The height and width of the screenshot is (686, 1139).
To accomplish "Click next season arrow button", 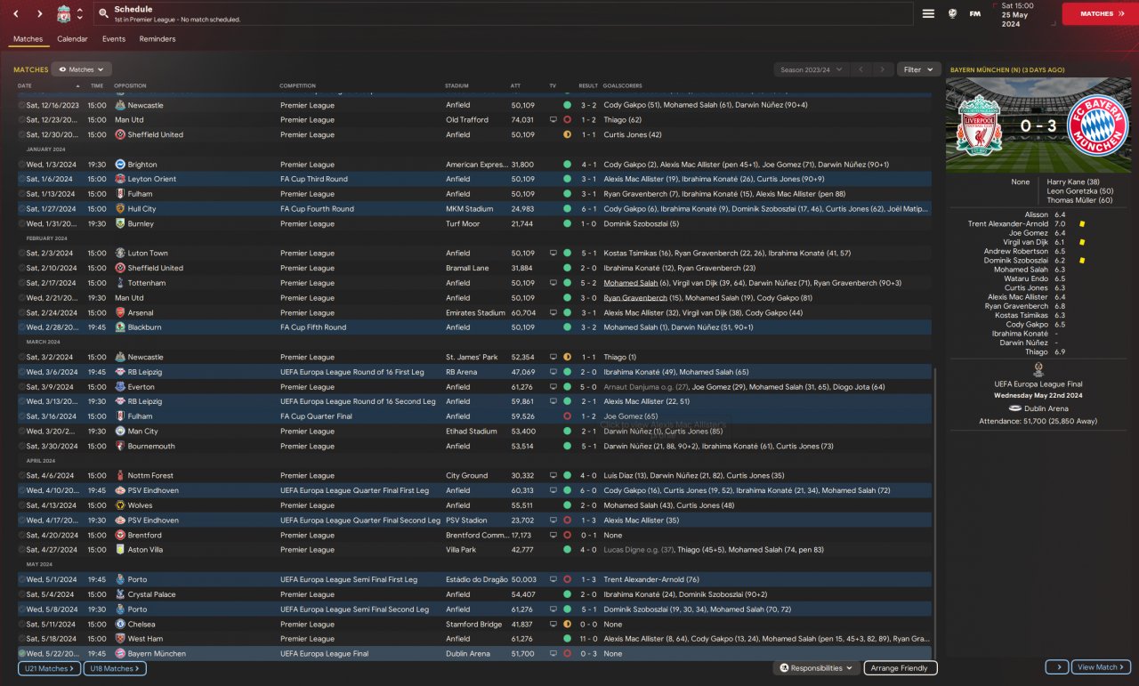I will click(x=882, y=69).
